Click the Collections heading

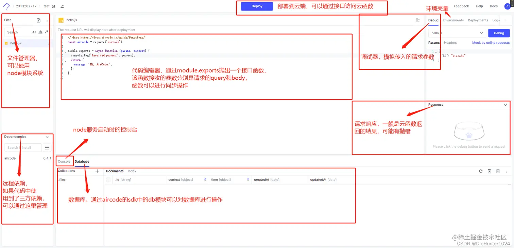[x=66, y=171]
